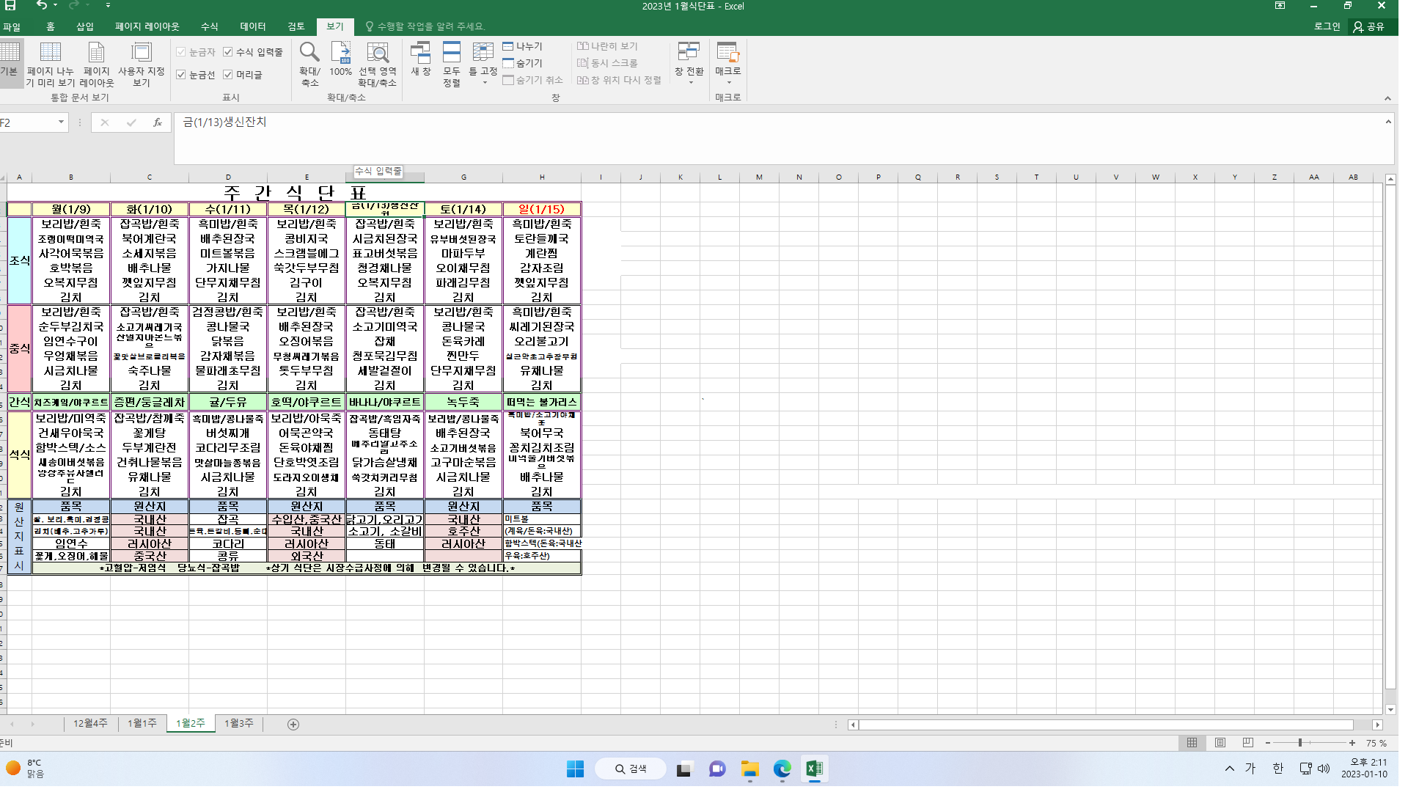This screenshot has height=792, width=1408.
Task: Select the 1월3주 sheet tab
Action: 238,723
